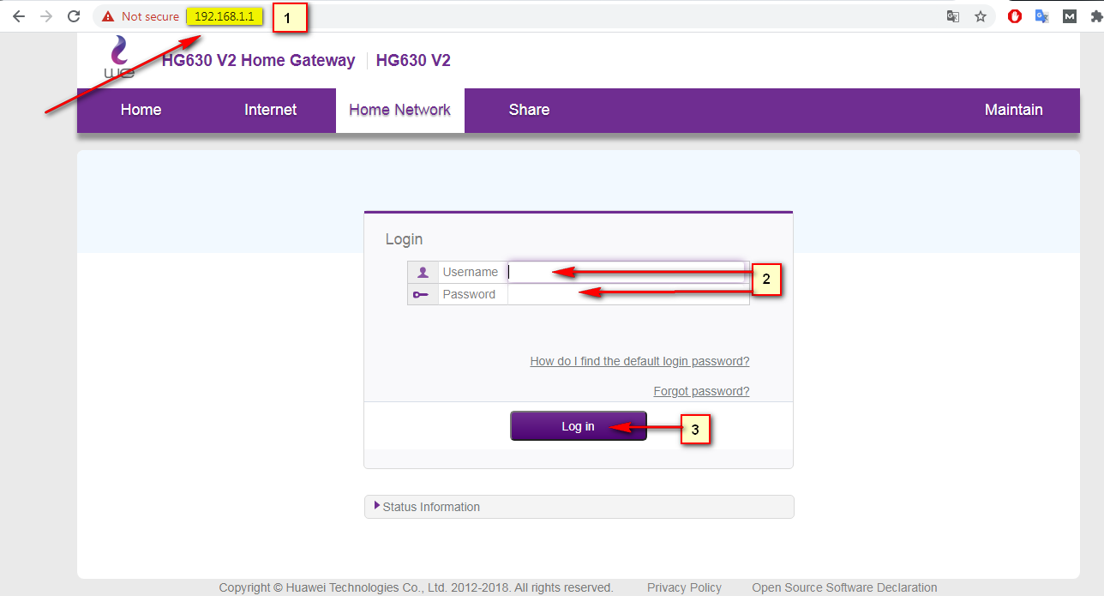The image size is (1104, 596).
Task: Go back to the previous page
Action: click(x=19, y=16)
